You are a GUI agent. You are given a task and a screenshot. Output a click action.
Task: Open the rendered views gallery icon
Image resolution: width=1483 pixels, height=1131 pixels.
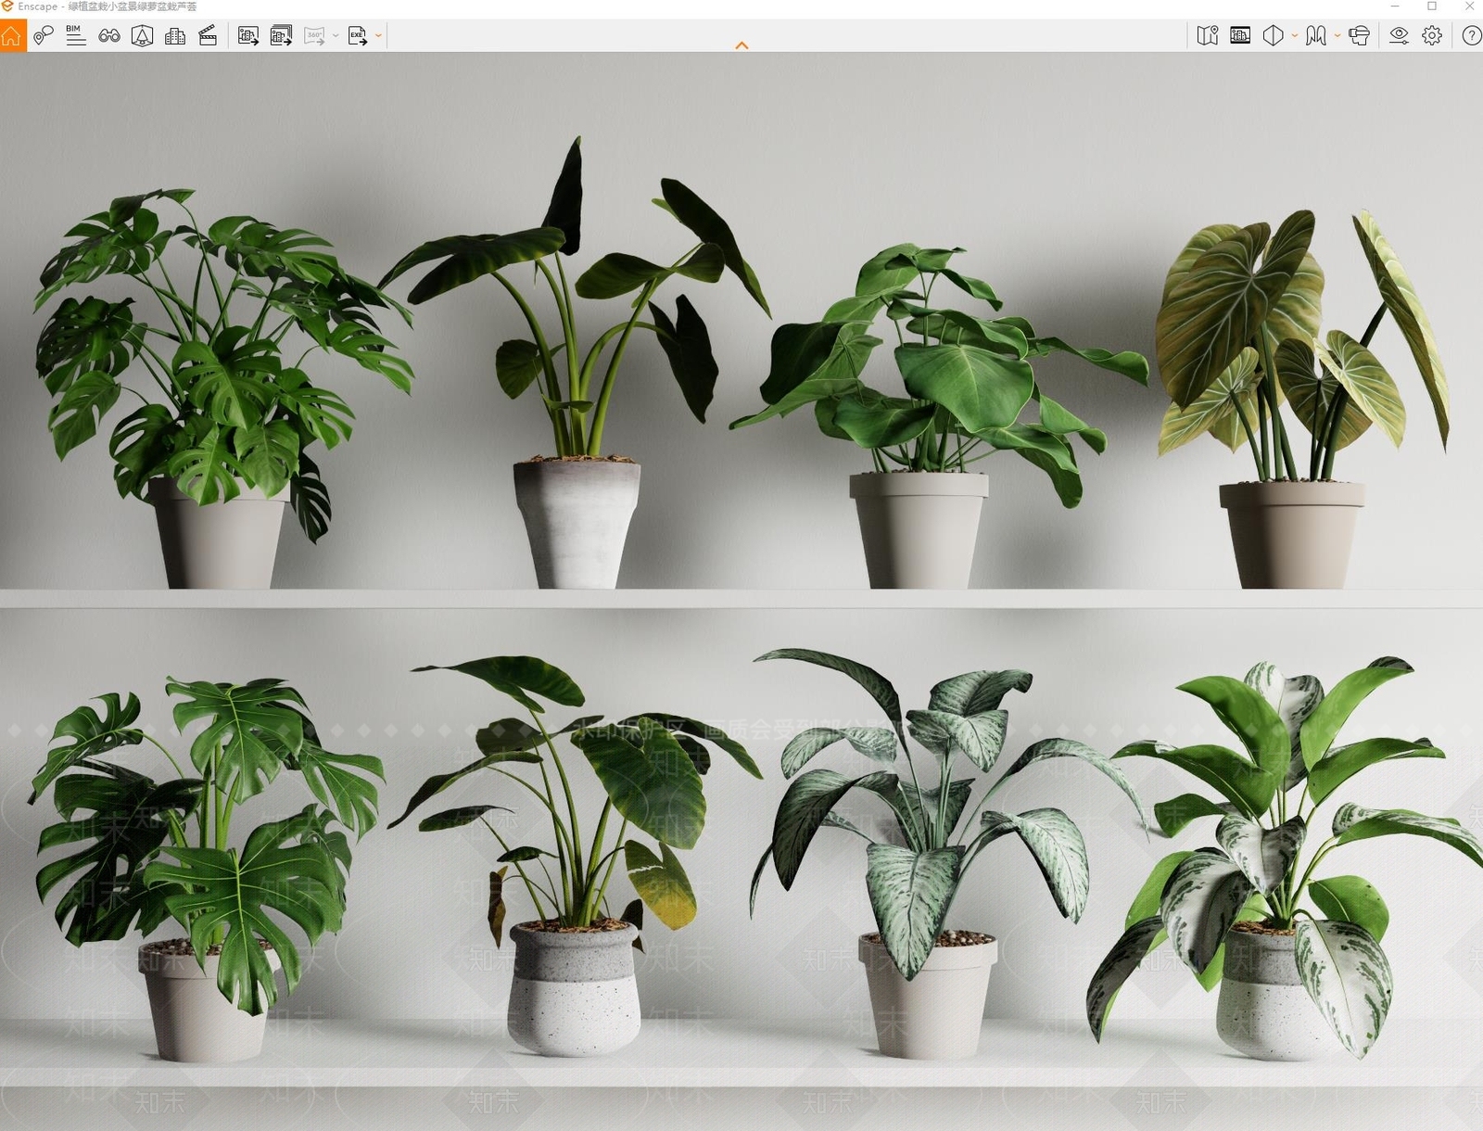1240,36
